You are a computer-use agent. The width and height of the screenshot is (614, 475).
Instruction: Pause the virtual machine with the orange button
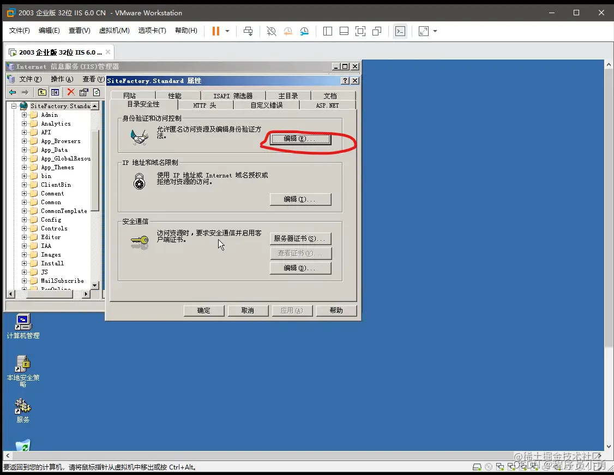pyautogui.click(x=215, y=31)
